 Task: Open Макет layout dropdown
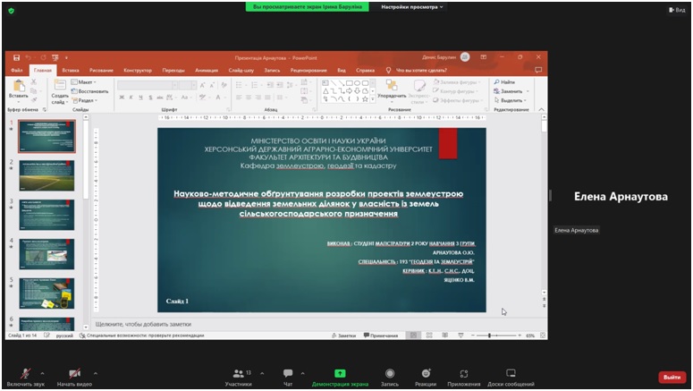pyautogui.click(x=83, y=82)
